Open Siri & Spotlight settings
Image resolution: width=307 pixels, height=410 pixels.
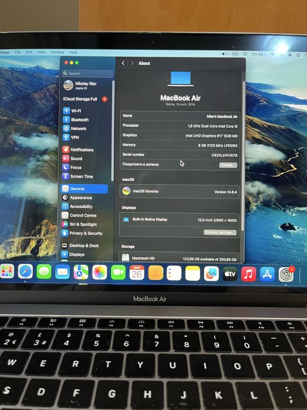coord(80,224)
